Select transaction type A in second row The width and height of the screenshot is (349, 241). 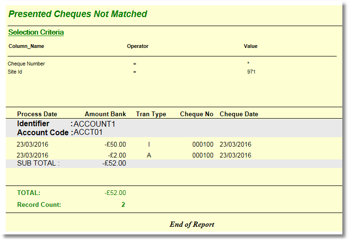pyautogui.click(x=149, y=155)
